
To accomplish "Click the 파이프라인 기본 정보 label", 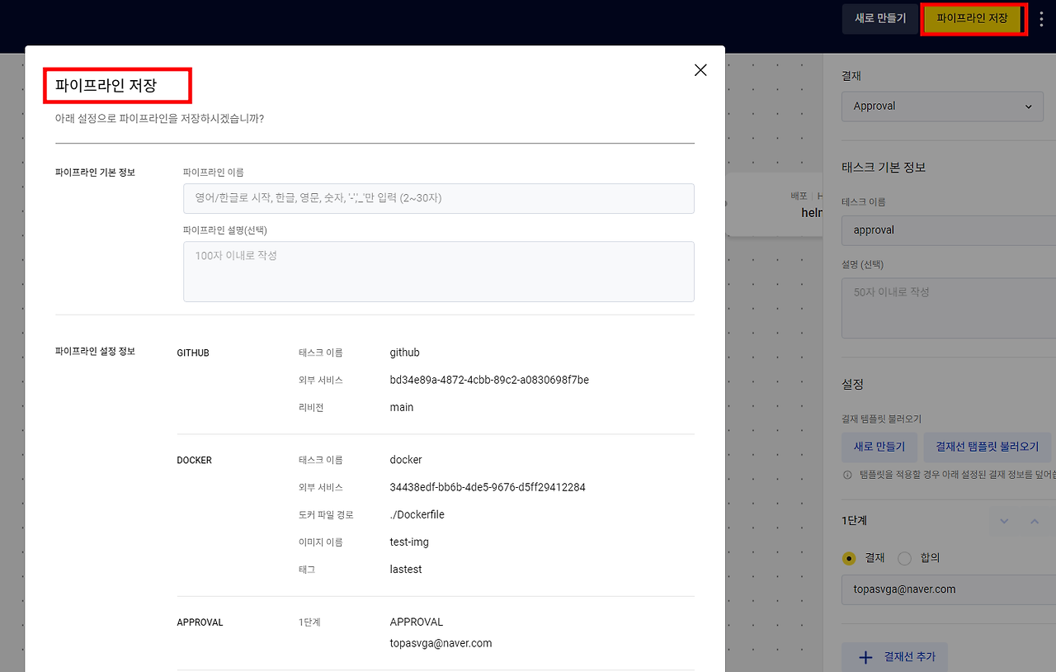I will click(95, 173).
